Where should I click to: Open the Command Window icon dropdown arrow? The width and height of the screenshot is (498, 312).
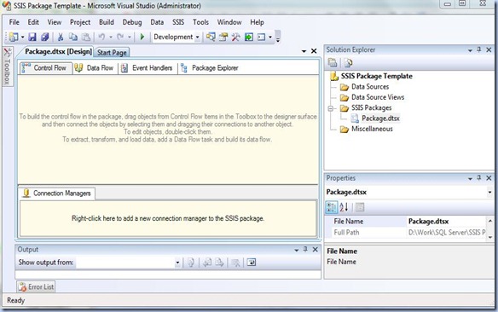click(270, 38)
